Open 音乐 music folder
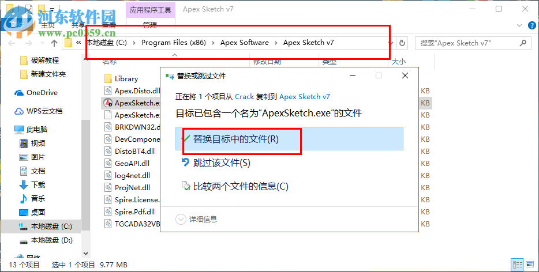Screen dimensions: 539x272 tap(38, 198)
